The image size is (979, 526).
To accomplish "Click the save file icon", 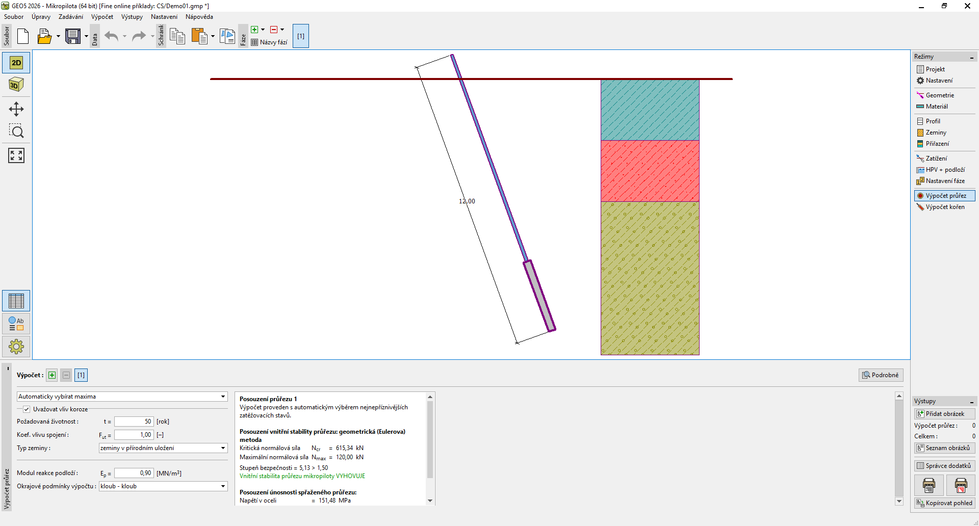I will pos(73,36).
